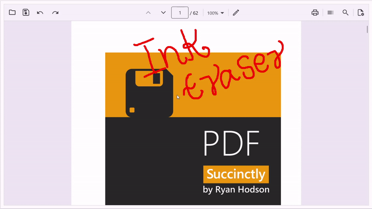
Task: Click the vertical scrollbar thumb
Action: pos(367,29)
